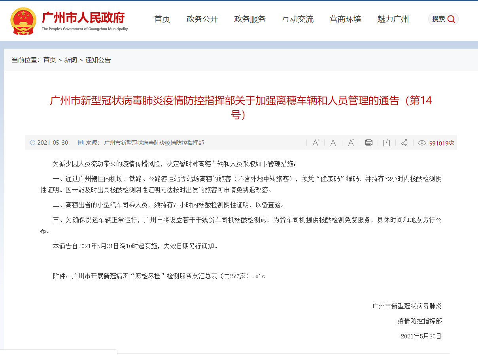Viewport: 478px width, 355px height.
Task: Click the clock icon beside 2021-05-30
Action: pos(32,143)
